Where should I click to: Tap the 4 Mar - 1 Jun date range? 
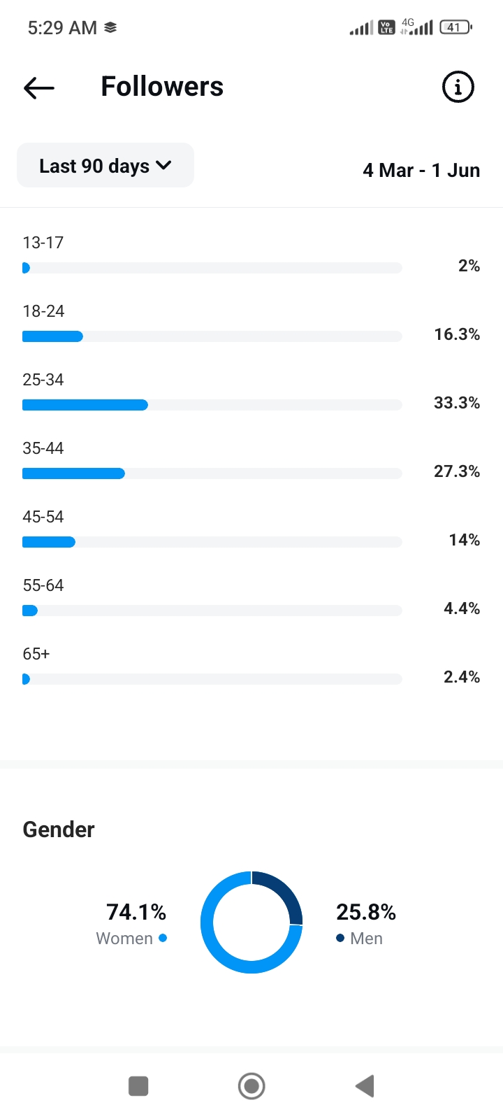pyautogui.click(x=421, y=171)
